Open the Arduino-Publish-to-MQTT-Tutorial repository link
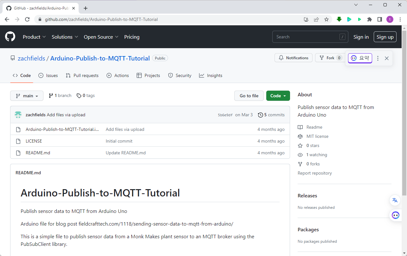The image size is (407, 256). [x=100, y=58]
